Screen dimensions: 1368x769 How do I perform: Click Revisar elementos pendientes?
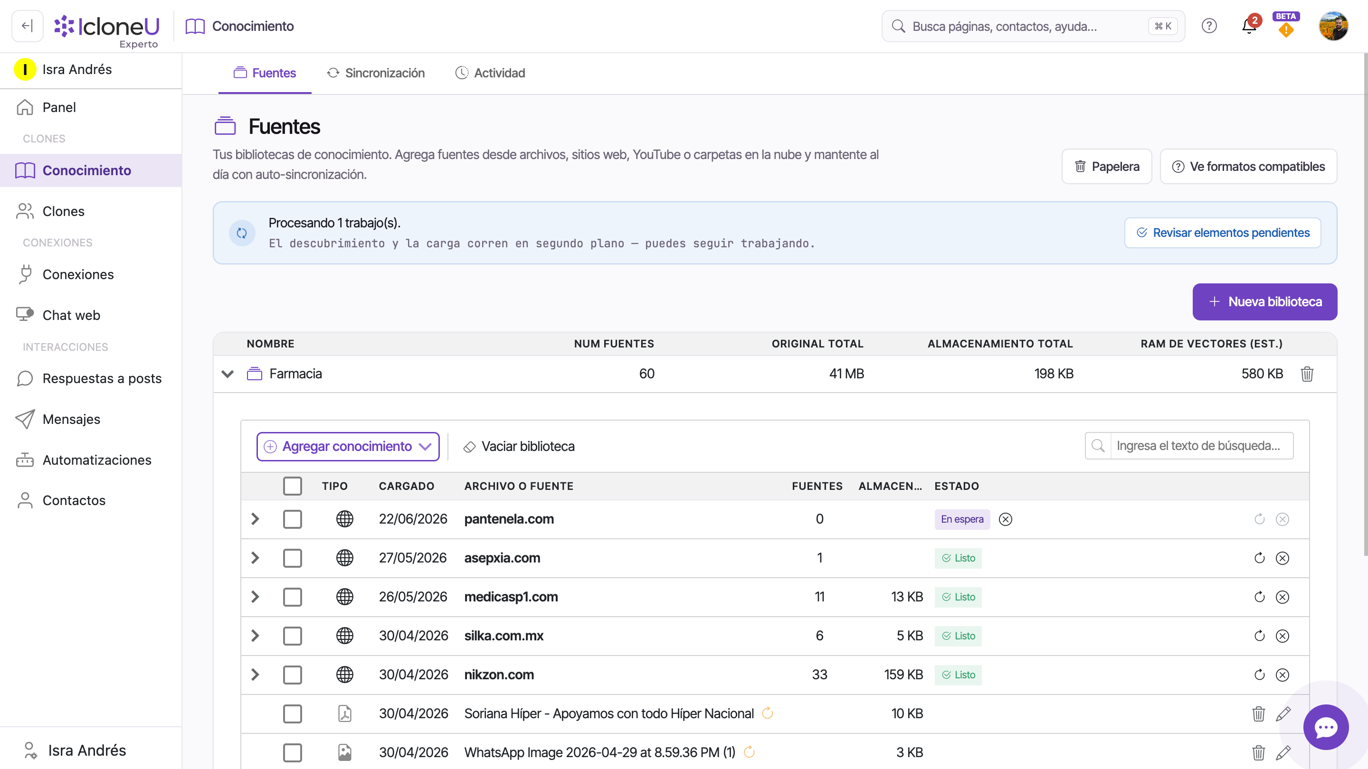[1223, 233]
